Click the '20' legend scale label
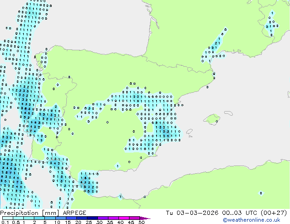290x224 pixels. [x=78, y=222]
